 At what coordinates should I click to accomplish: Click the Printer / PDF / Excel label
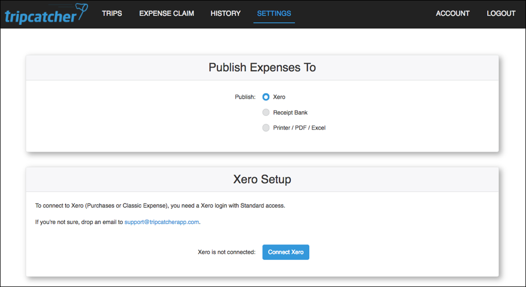(299, 127)
